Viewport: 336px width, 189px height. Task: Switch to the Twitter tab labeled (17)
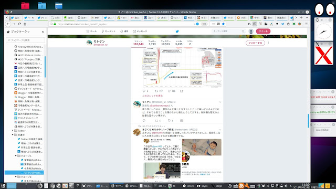[109, 18]
